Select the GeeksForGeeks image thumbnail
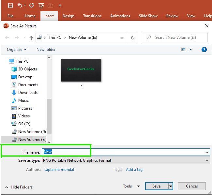The height and width of the screenshot is (195, 212). (x=81, y=70)
